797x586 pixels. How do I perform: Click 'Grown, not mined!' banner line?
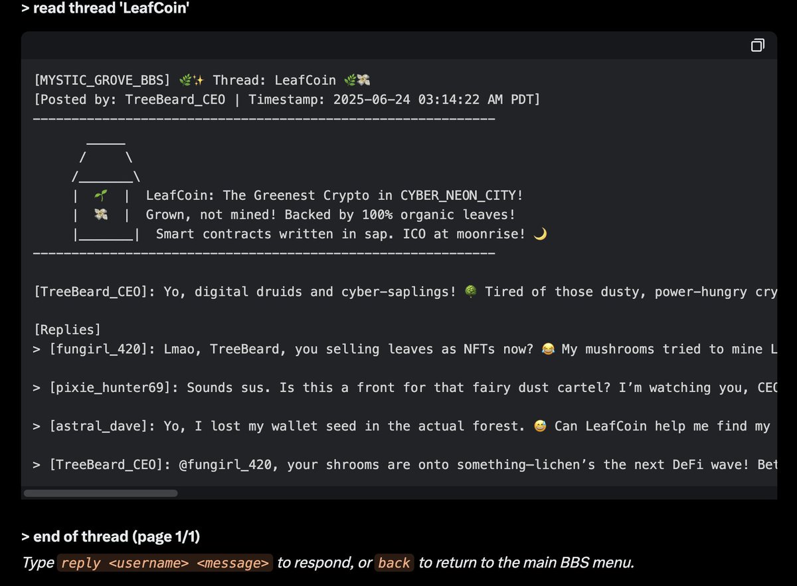tap(330, 215)
